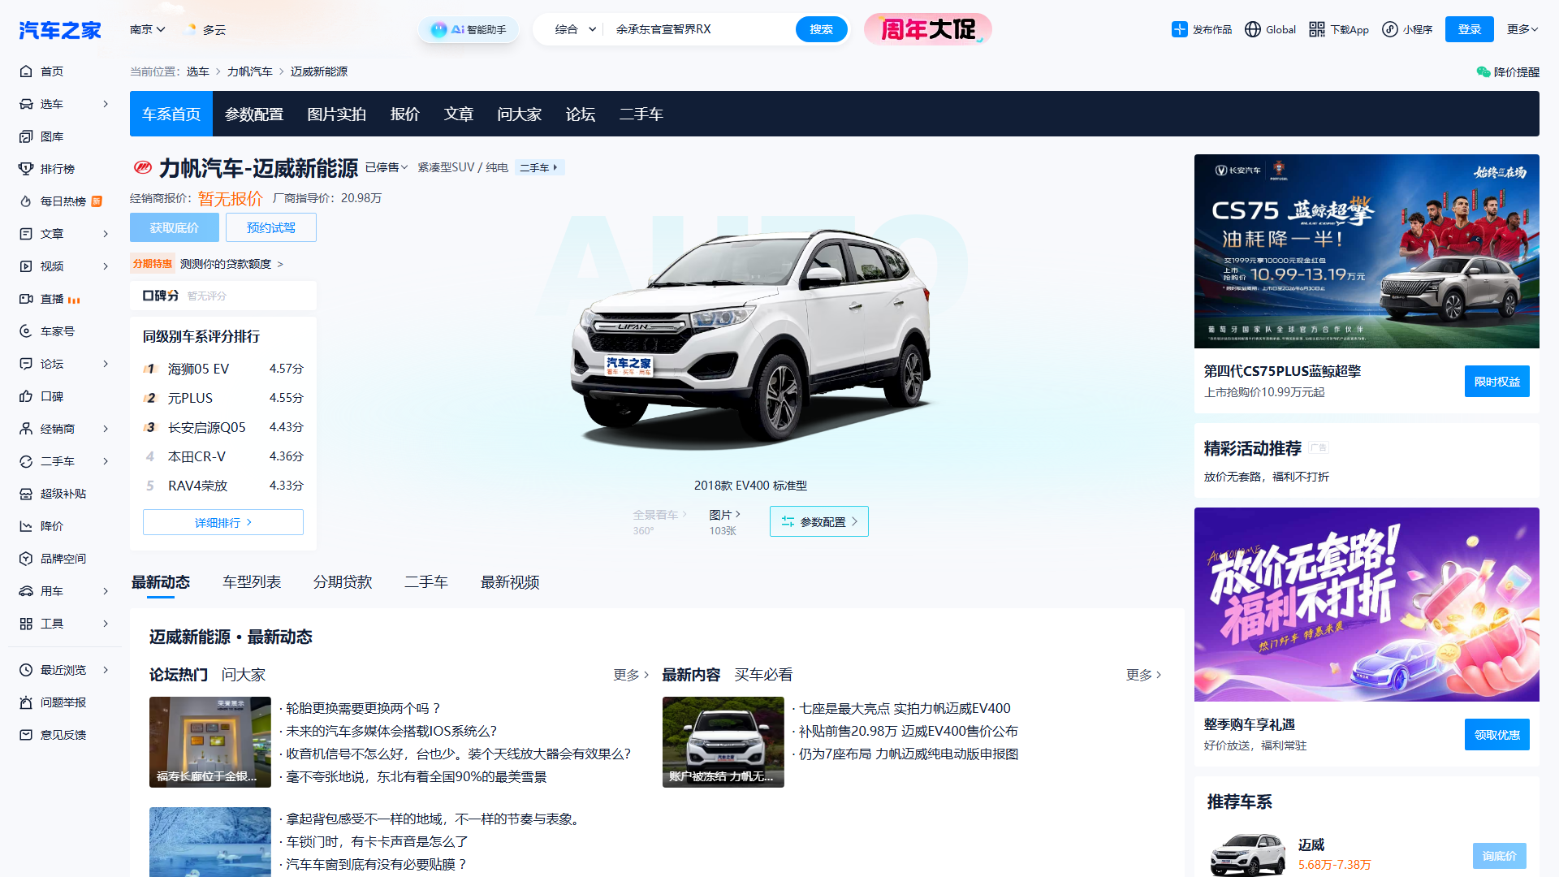Open the 福寿长廊 forum thumbnail
Image resolution: width=1559 pixels, height=877 pixels.
210,742
